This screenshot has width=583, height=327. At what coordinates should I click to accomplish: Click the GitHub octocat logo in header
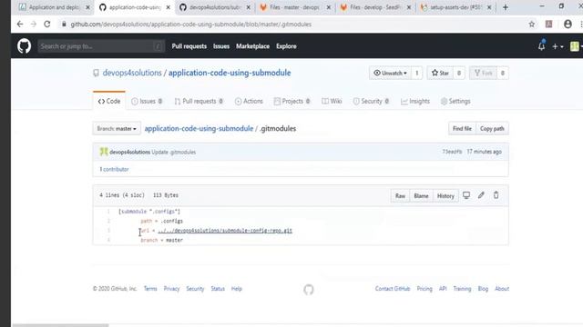pos(25,46)
